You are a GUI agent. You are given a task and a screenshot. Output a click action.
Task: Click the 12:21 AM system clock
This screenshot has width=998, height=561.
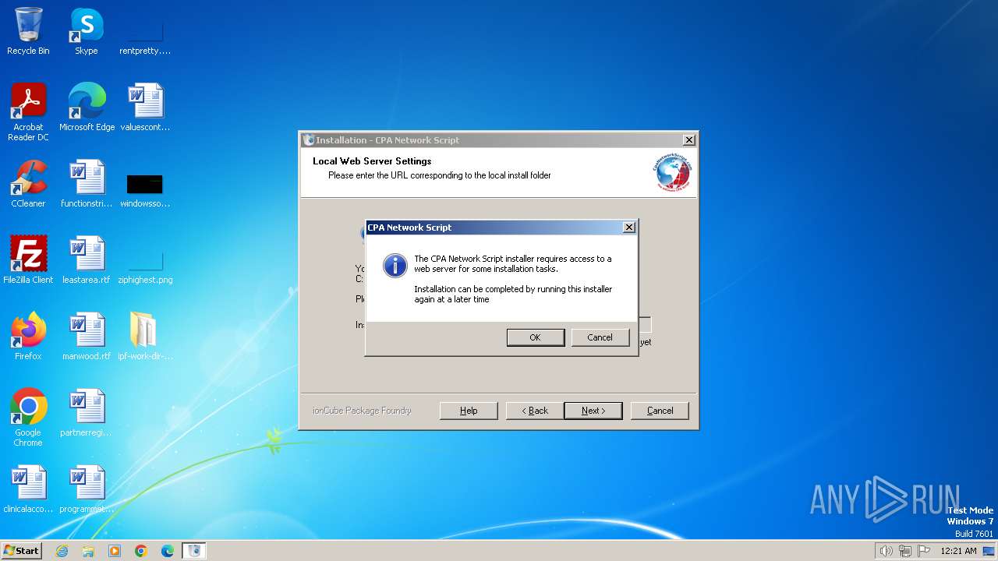958,551
